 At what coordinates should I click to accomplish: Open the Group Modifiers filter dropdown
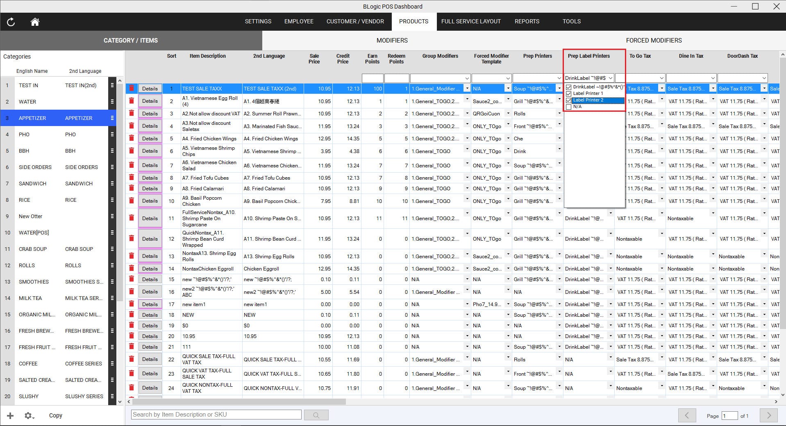pos(467,78)
